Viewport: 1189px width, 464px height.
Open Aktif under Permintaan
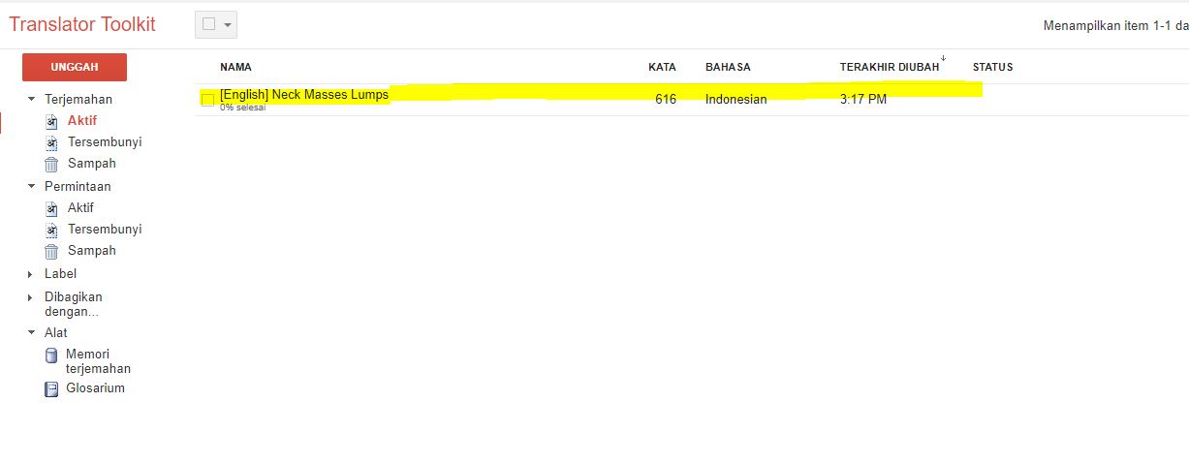coord(80,207)
